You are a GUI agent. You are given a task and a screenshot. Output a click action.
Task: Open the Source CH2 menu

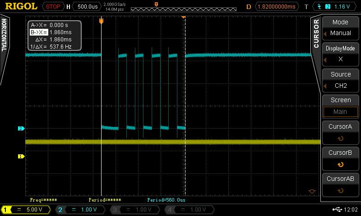tap(340, 80)
